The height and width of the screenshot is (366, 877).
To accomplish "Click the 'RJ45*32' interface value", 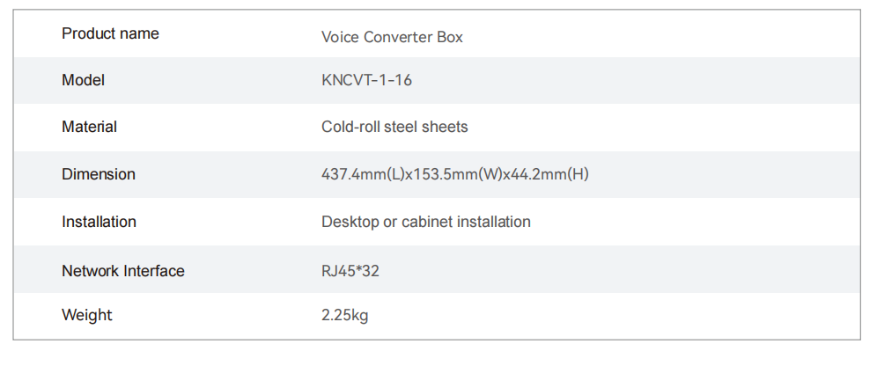I will 350,271.
